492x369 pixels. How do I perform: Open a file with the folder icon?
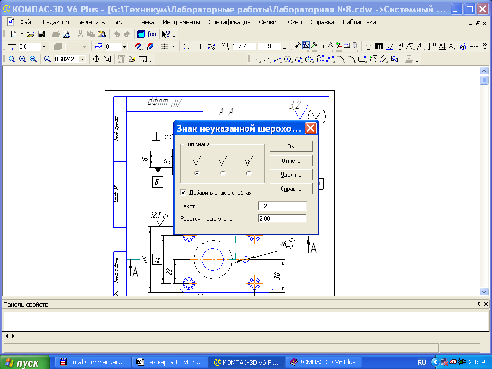[30, 34]
